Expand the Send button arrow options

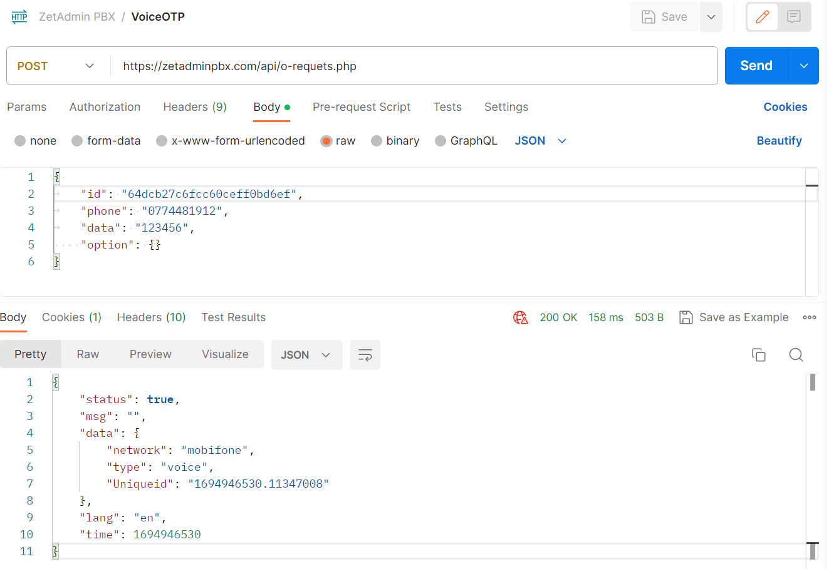[803, 66]
